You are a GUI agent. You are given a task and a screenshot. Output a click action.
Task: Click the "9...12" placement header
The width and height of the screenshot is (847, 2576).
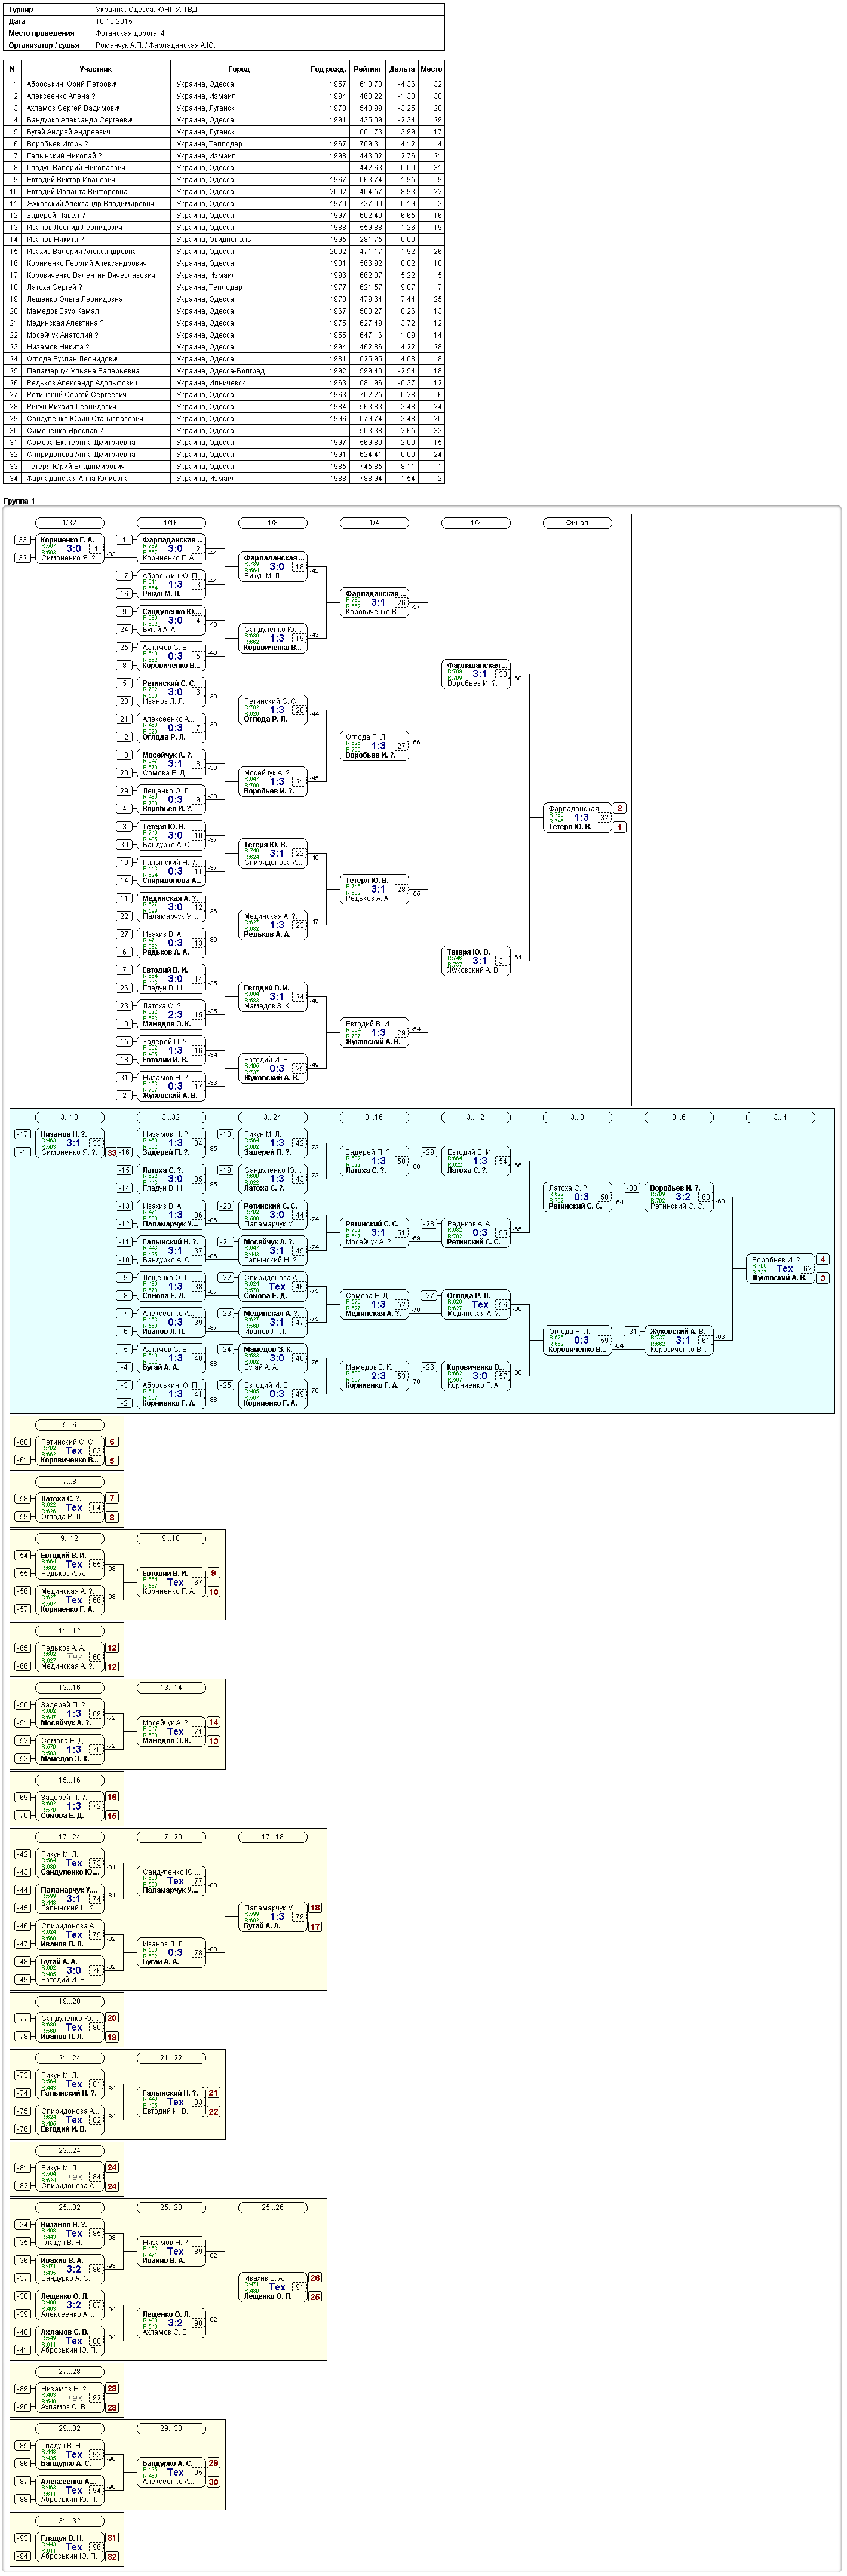pos(69,1538)
